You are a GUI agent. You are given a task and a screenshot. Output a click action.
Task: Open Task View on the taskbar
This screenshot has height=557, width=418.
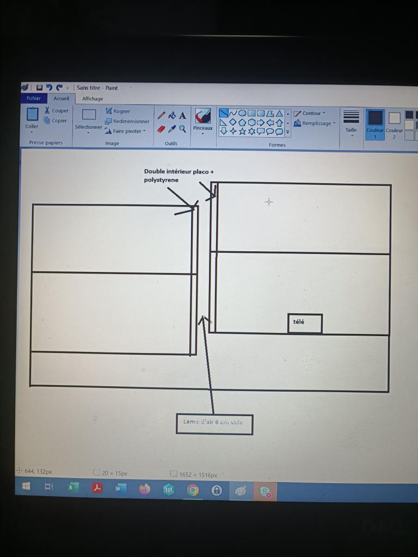tap(48, 487)
